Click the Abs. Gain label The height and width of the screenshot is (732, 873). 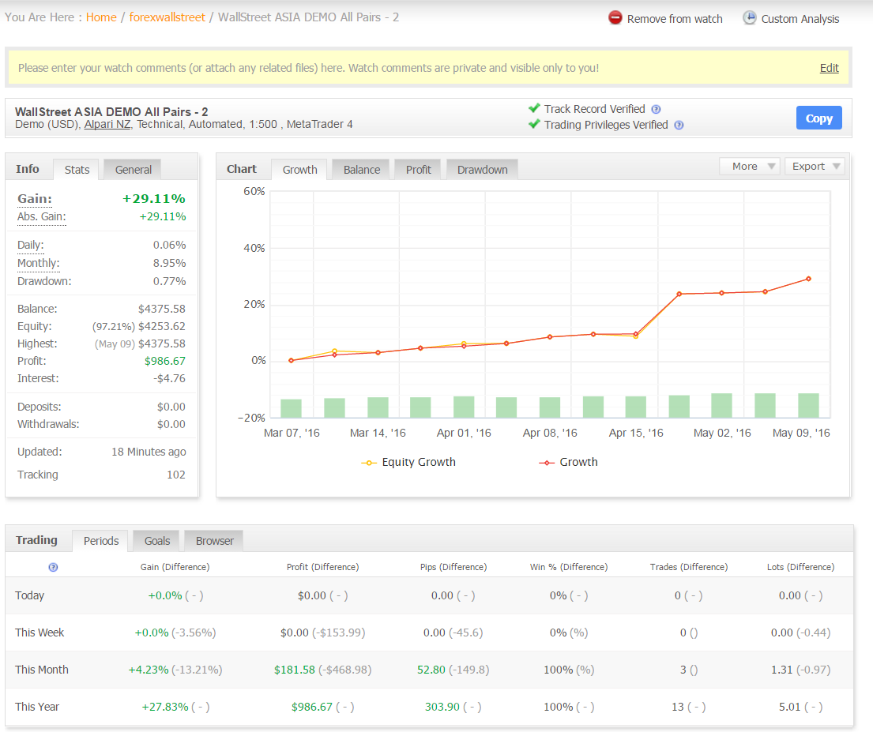coord(42,217)
